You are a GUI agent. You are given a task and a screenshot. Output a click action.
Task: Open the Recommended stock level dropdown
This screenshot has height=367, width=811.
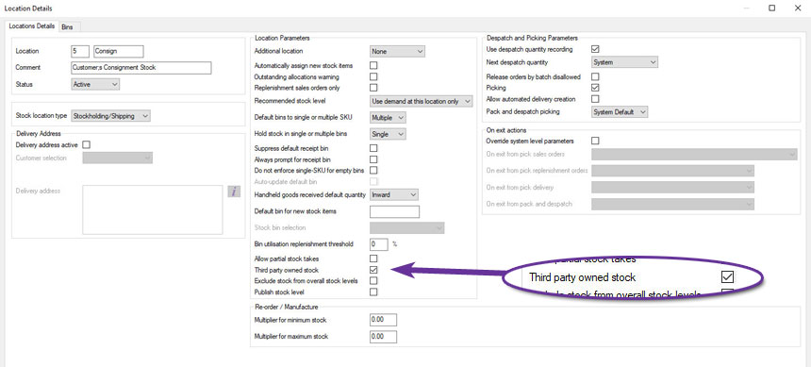pos(421,101)
